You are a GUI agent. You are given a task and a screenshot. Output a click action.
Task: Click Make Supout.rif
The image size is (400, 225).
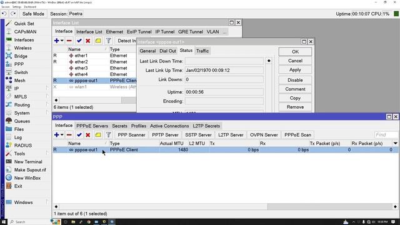coord(30,170)
